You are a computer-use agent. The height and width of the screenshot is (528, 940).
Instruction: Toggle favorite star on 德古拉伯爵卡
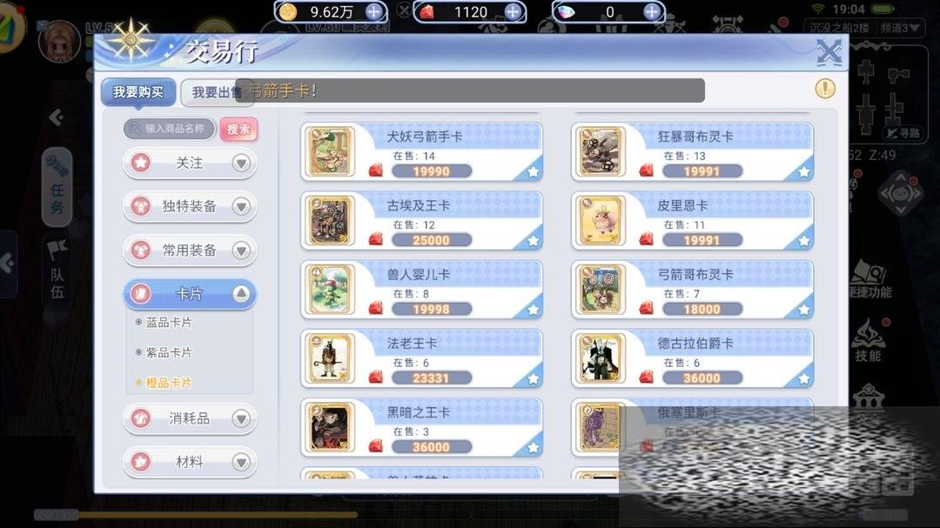pyautogui.click(x=803, y=378)
